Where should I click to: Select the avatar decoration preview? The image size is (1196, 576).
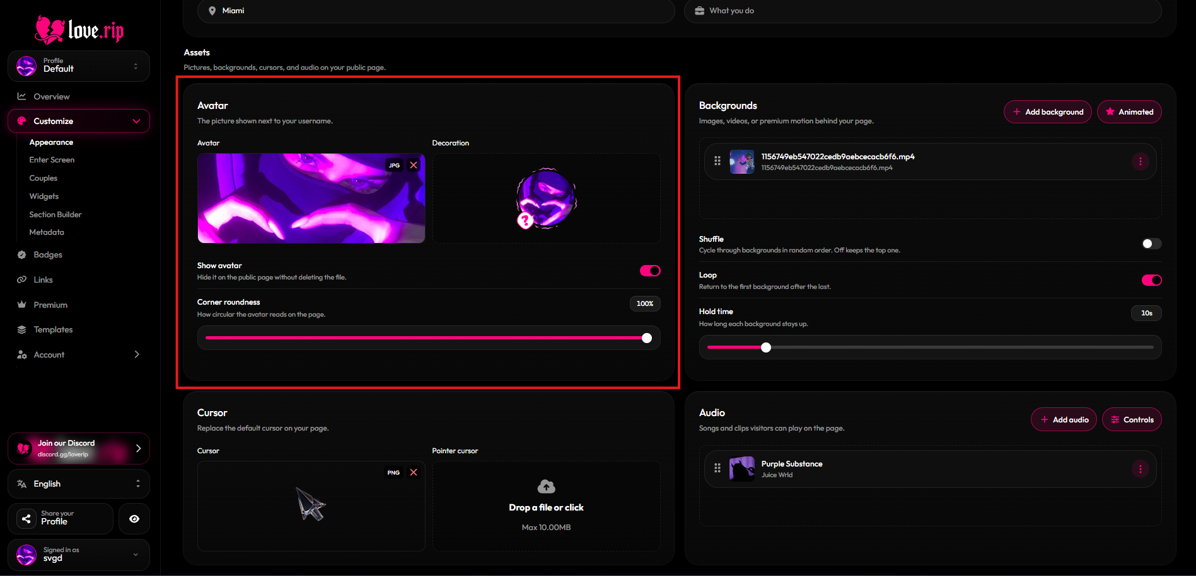[x=546, y=198]
